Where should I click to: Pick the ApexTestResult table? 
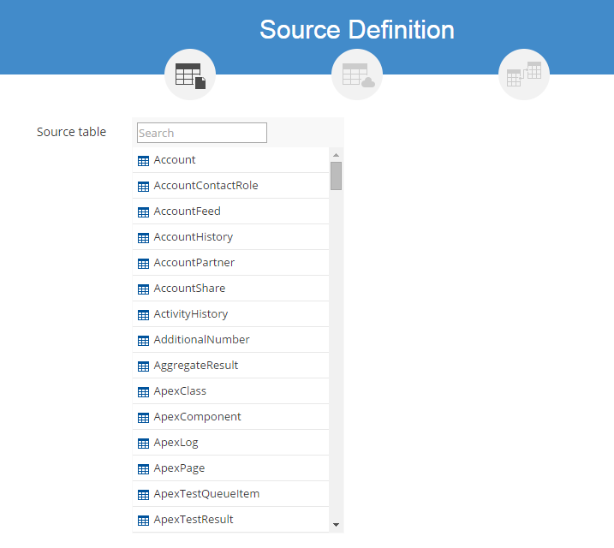tap(194, 520)
